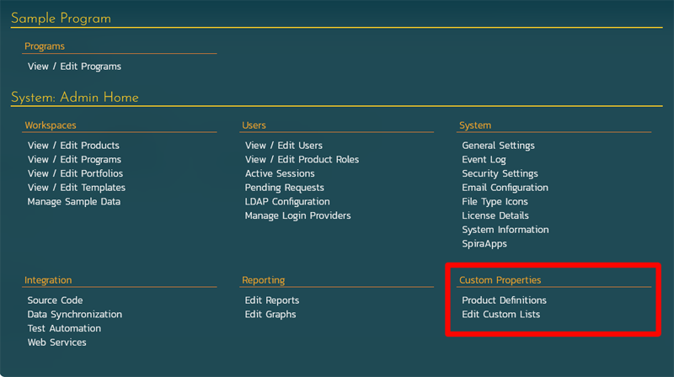Viewport: 674px width, 377px height.
Task: Open View / Edit Users link
Action: 283,146
